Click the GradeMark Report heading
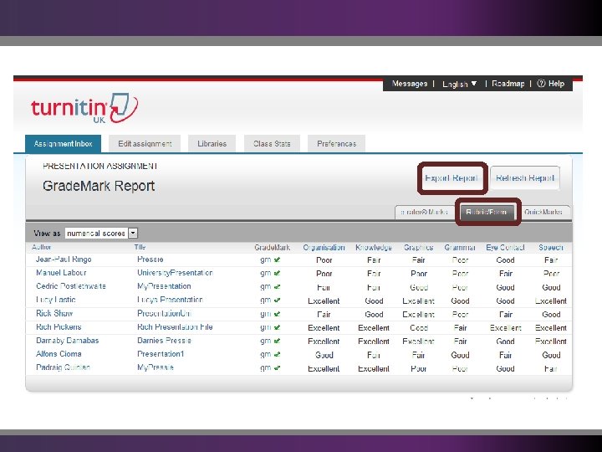This screenshot has height=452, width=602. click(99, 186)
